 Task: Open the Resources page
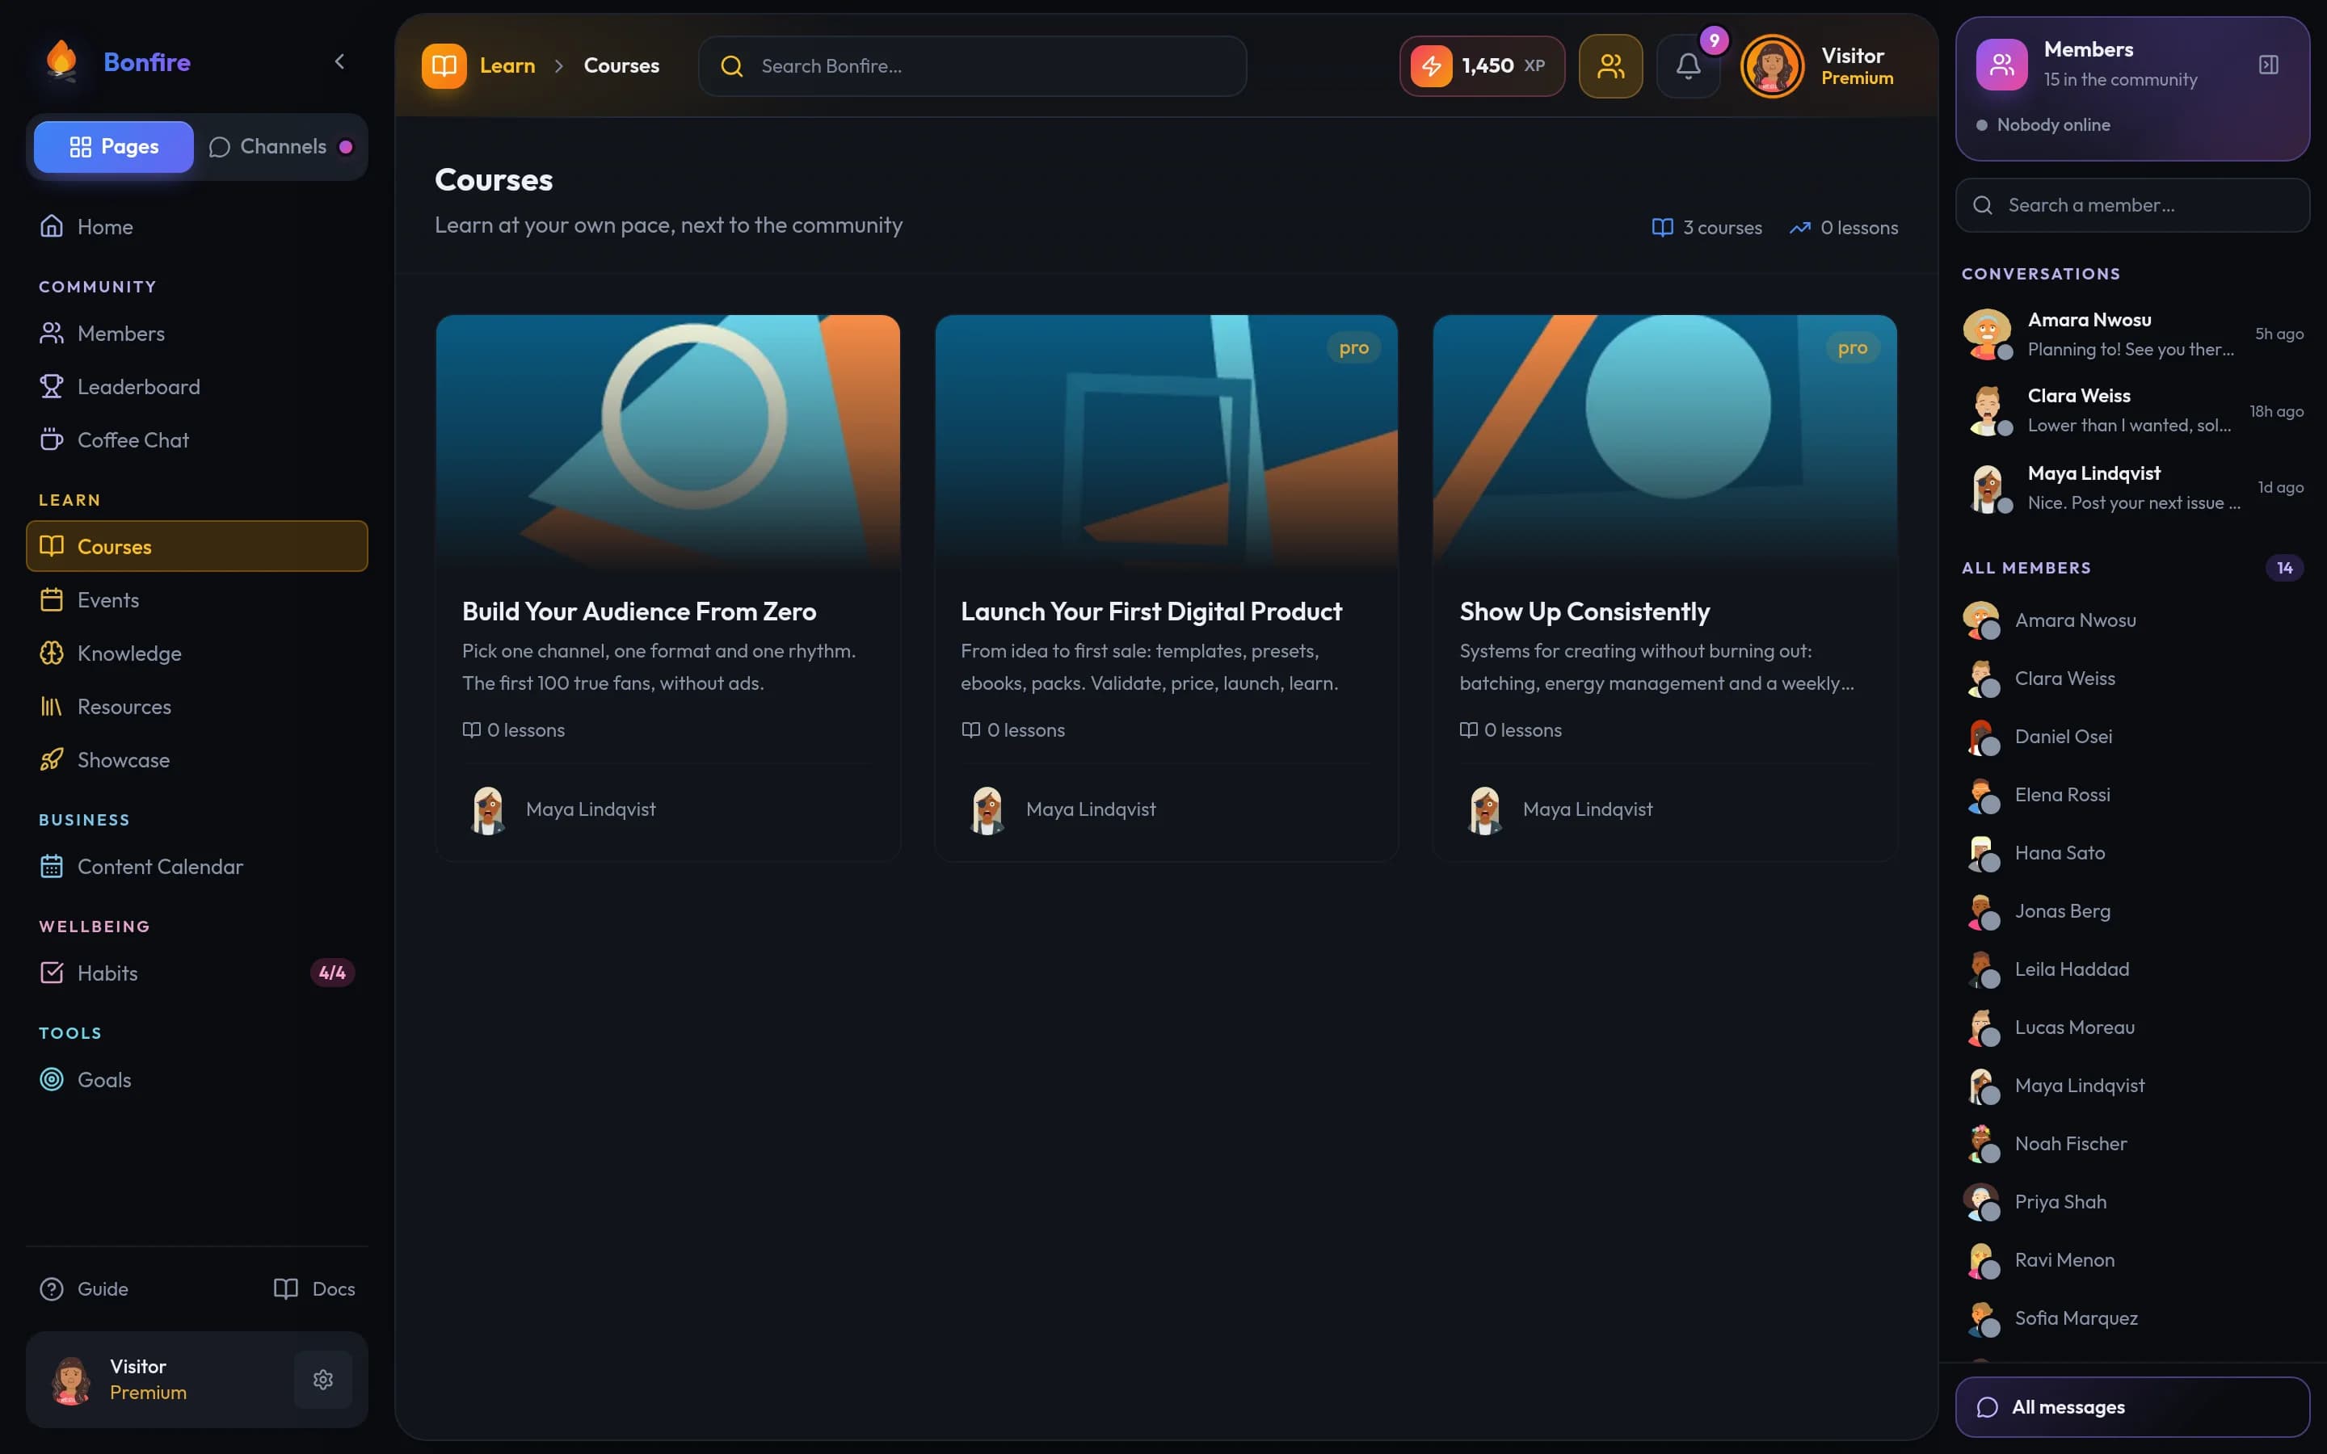pos(197,707)
